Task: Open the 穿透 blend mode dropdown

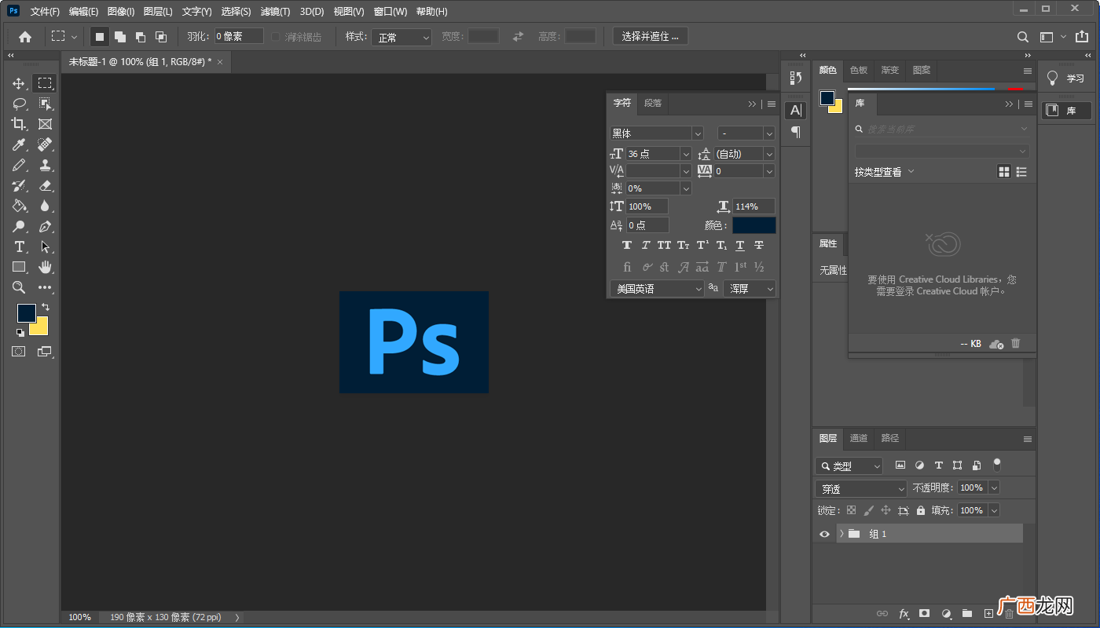Action: point(862,488)
